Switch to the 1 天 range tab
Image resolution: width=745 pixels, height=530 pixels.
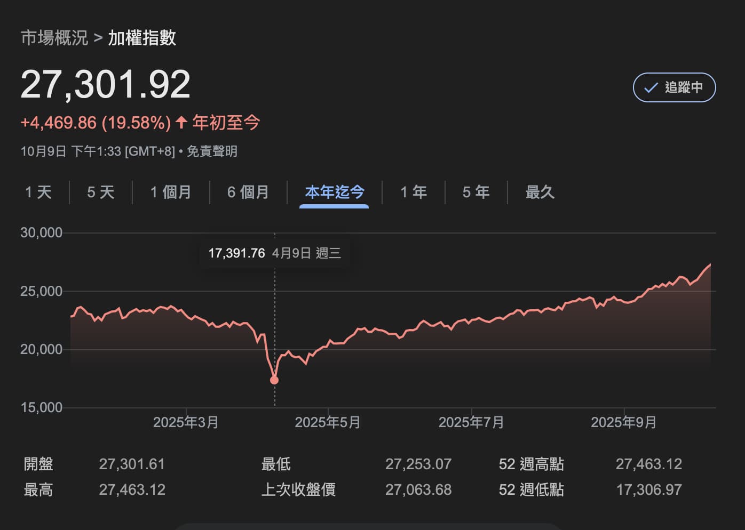click(38, 192)
